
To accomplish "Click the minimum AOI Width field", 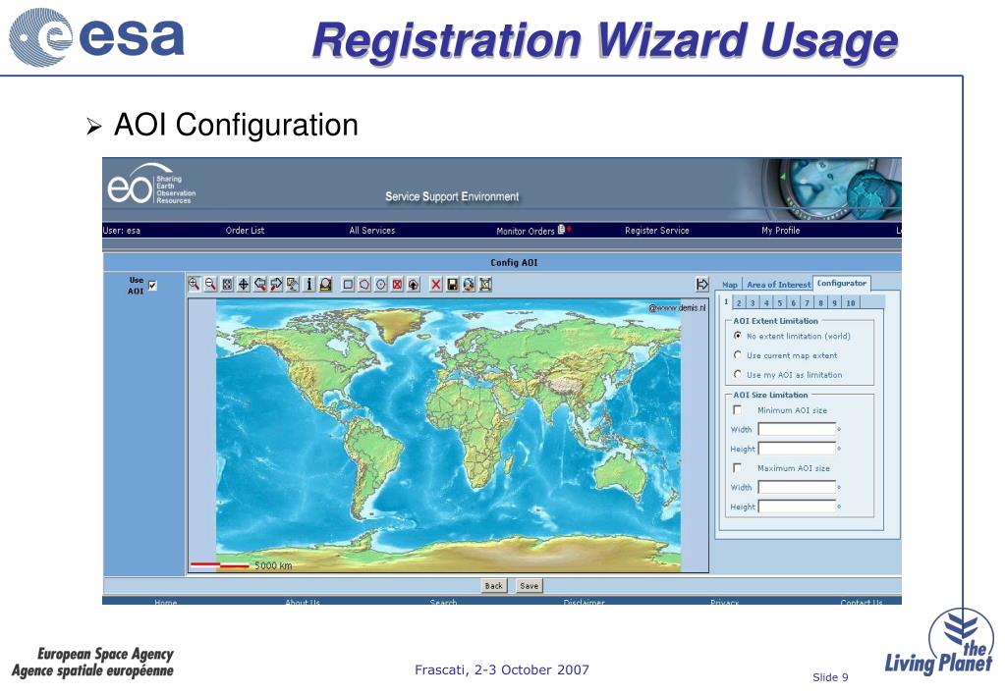I will point(797,429).
